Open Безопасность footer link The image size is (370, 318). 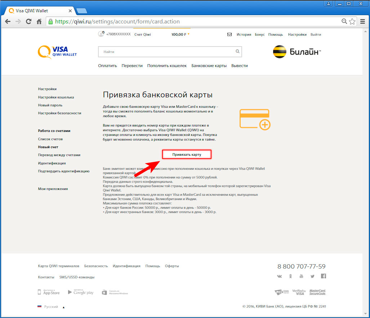(96, 266)
